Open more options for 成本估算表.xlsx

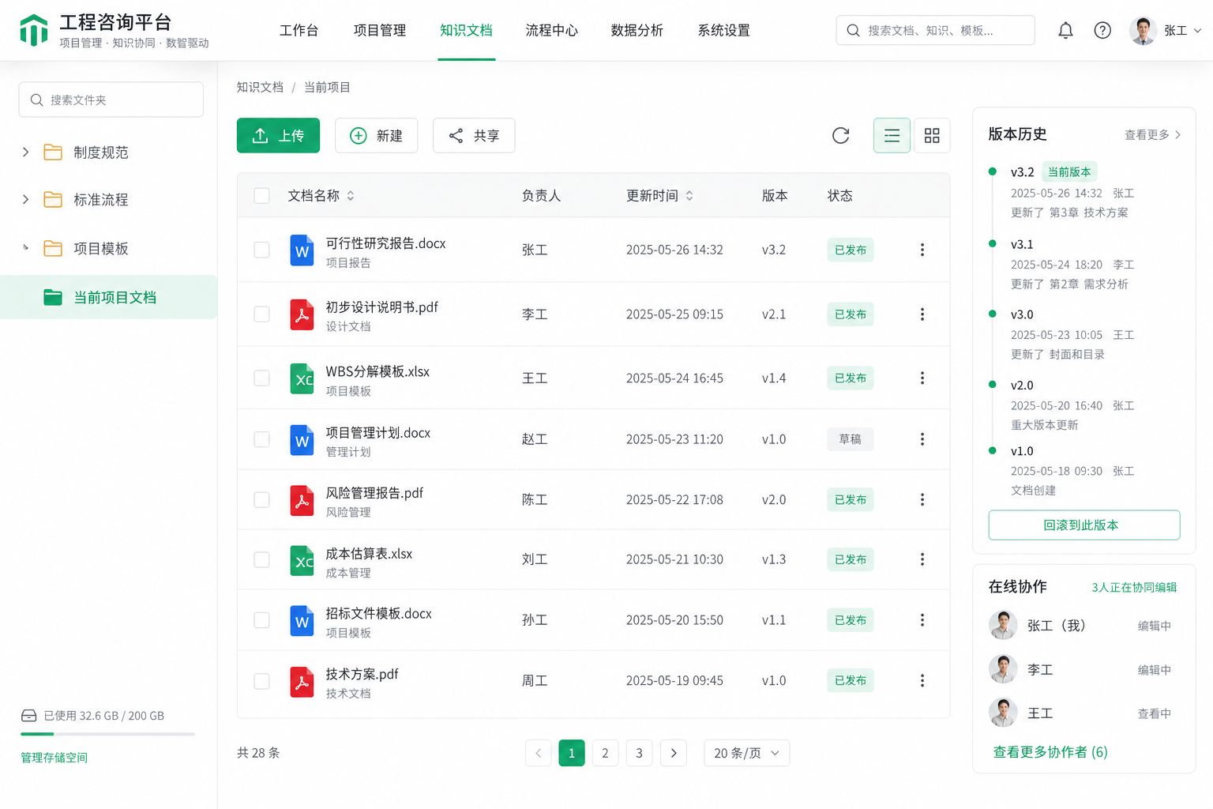tap(922, 559)
